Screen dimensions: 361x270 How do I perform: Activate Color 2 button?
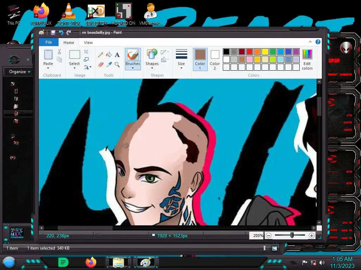pyautogui.click(x=215, y=59)
